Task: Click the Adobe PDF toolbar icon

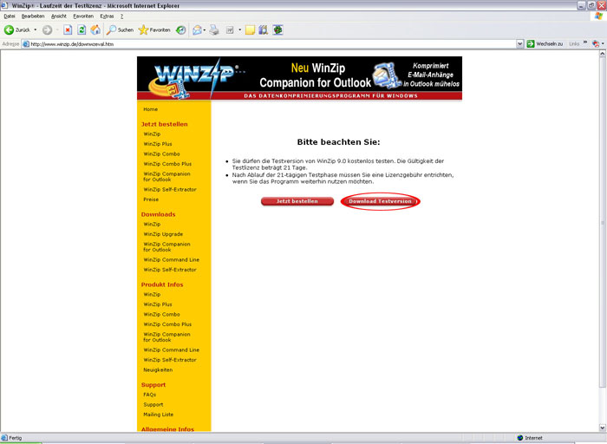Action: click(596, 43)
